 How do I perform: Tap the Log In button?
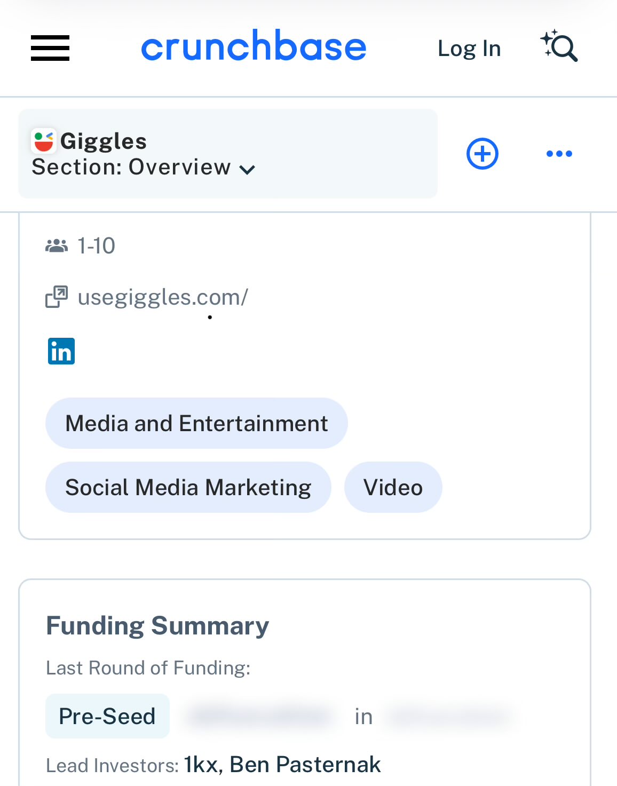469,49
